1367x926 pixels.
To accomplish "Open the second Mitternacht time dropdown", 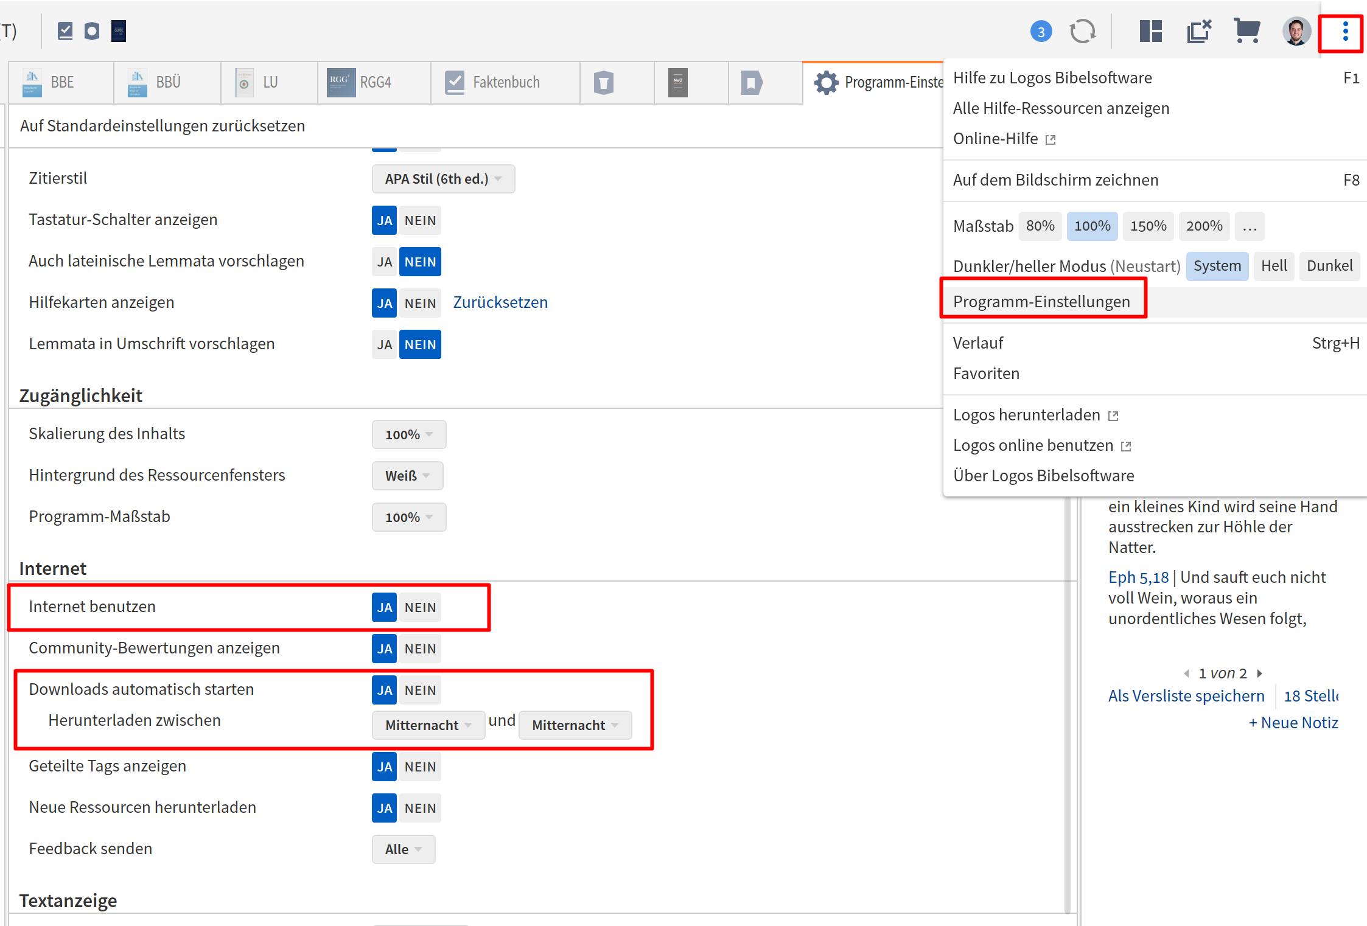I will pyautogui.click(x=575, y=725).
